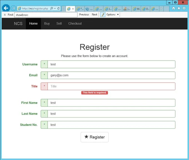Select Sell in the navigation bar
The width and height of the screenshot is (189, 160).
tap(59, 24)
